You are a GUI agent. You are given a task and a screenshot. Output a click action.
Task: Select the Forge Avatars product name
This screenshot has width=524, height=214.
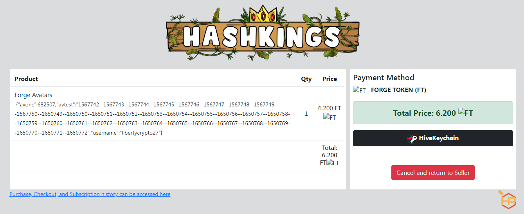(x=33, y=95)
